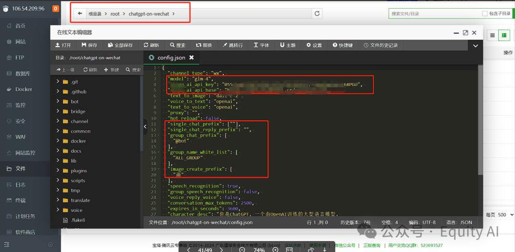Expand the .github folder
The height and width of the screenshot is (252, 515).
tap(58, 92)
